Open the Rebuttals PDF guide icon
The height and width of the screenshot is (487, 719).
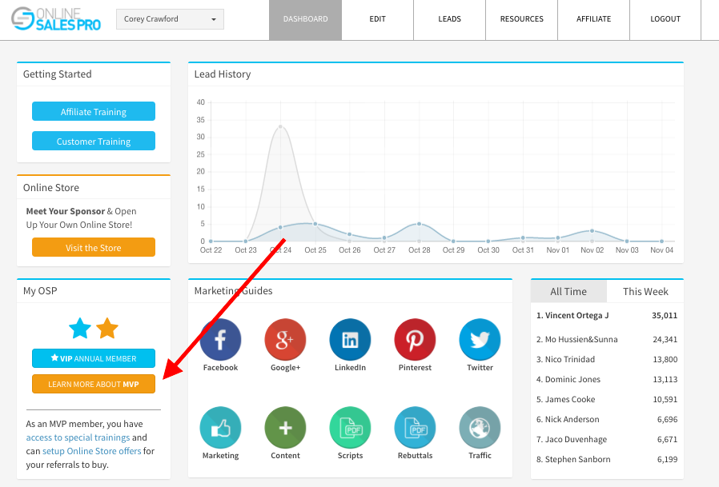click(x=415, y=428)
